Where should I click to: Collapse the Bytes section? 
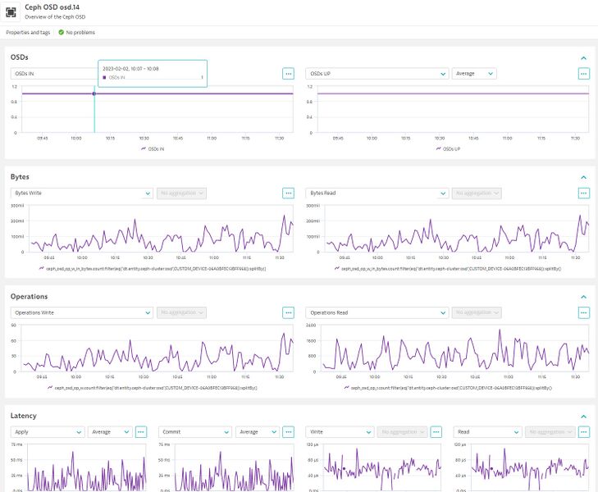click(583, 177)
